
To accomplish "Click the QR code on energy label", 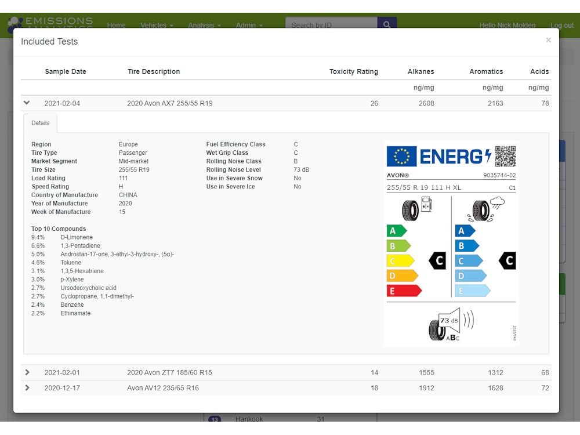I will 505,156.
